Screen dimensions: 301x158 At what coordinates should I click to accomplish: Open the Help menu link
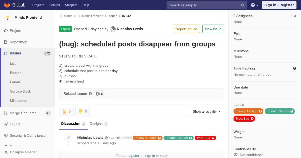point(86,5)
